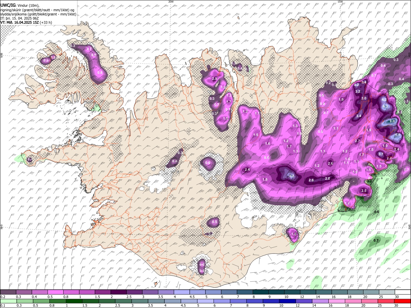Pick the bright red swatch ending rain scale
The image size is (411, 308).
(x=403, y=301)
